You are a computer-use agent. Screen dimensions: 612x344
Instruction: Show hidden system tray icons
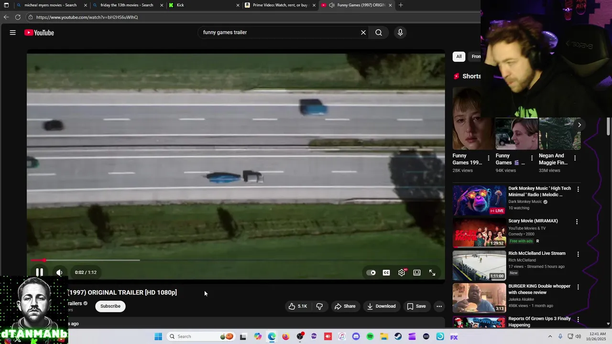(x=550, y=336)
